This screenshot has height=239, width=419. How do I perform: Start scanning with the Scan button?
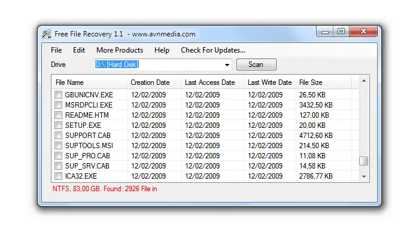coord(256,65)
